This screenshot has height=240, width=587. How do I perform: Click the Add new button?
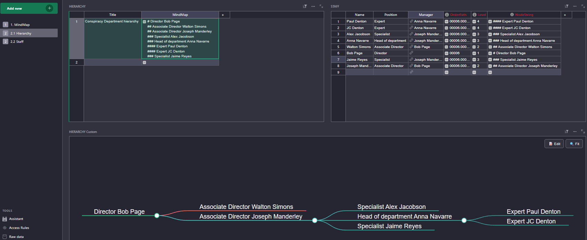tap(29, 8)
